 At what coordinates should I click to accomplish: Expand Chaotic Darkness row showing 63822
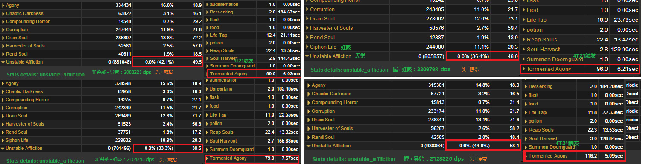(x=3, y=13)
